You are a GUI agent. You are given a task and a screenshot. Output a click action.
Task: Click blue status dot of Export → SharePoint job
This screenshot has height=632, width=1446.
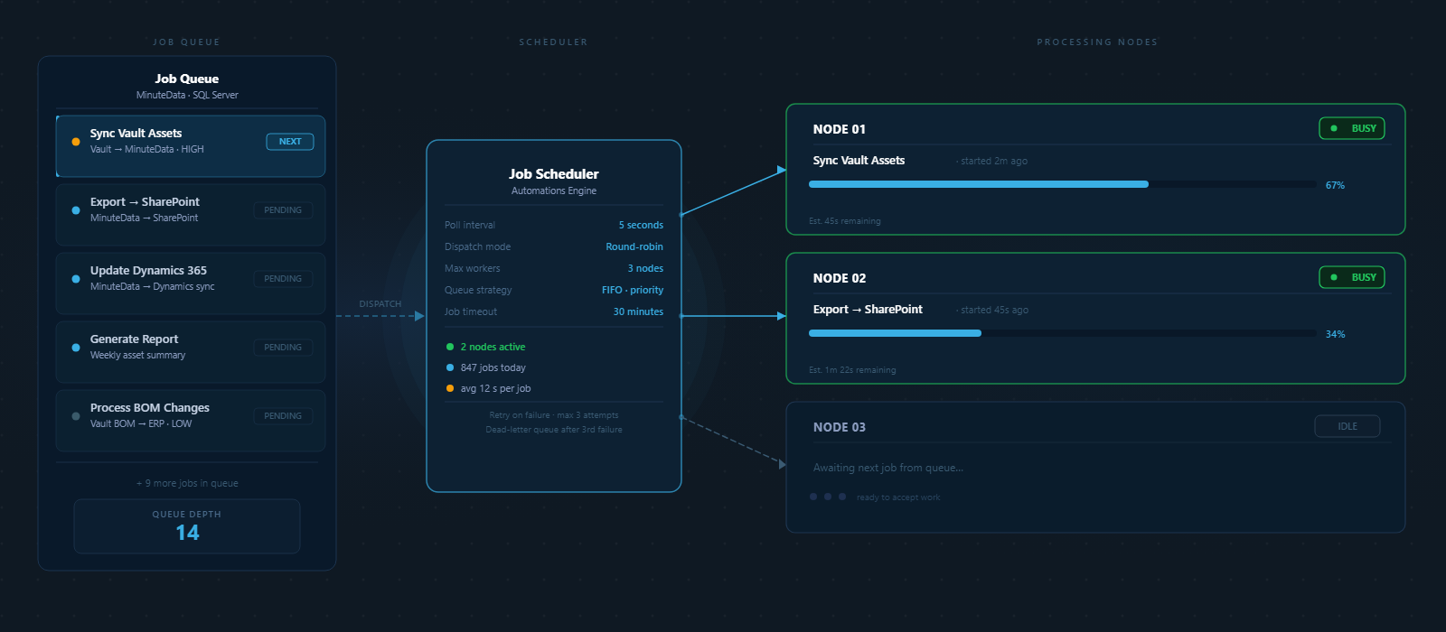[76, 210]
